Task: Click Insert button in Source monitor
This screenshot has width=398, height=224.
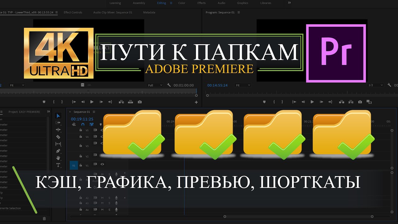Action: [x=121, y=102]
